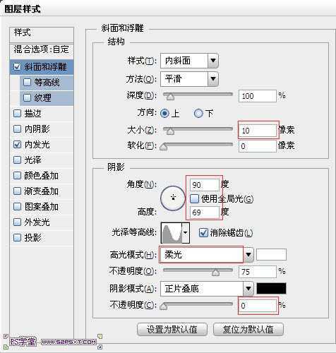
Task: Select the 等高线 sub-item label
Action: (47, 83)
